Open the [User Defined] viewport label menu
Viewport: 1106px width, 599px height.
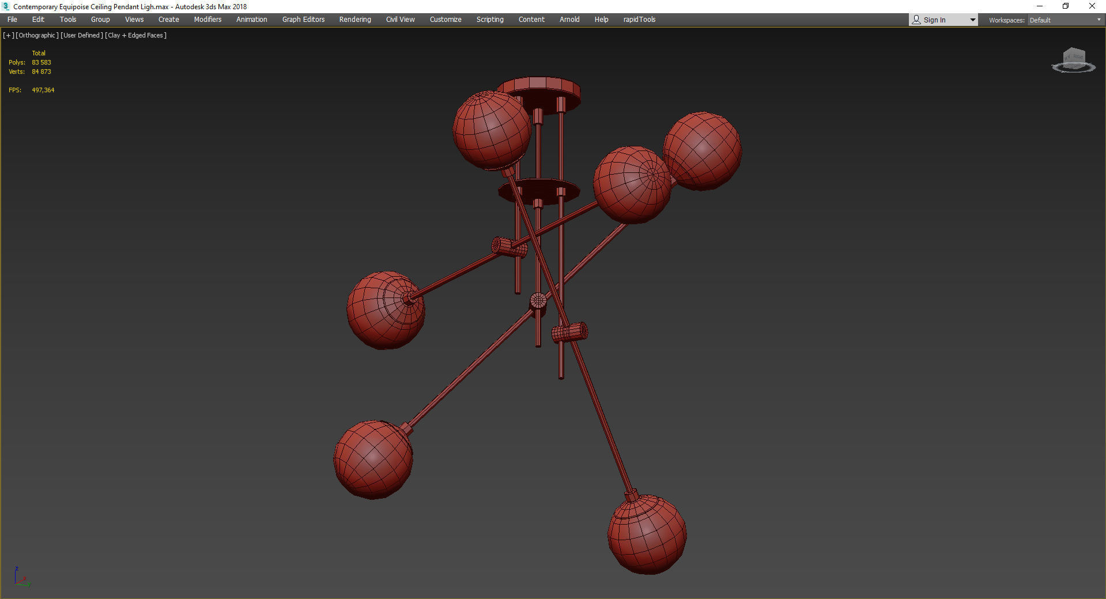point(82,35)
